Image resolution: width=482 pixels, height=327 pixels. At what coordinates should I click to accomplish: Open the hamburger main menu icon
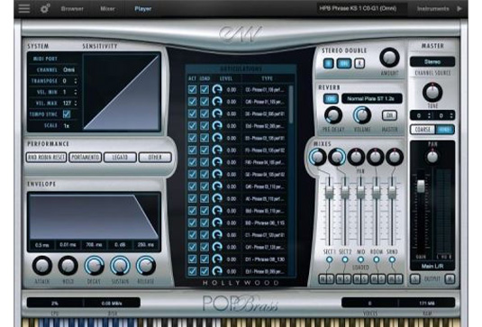[24, 8]
